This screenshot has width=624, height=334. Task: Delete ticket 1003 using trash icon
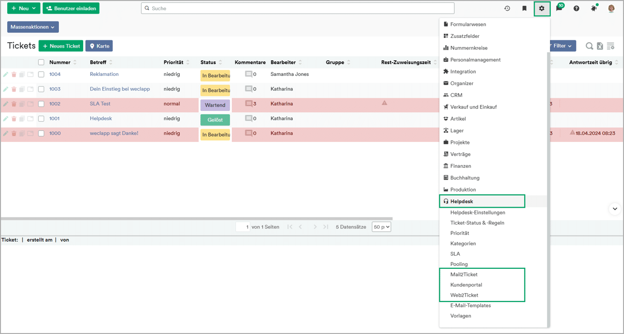point(14,89)
